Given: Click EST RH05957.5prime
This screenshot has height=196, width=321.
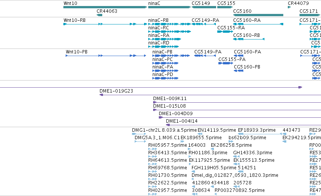Looking at the screenshot, I should [x=152, y=149].
